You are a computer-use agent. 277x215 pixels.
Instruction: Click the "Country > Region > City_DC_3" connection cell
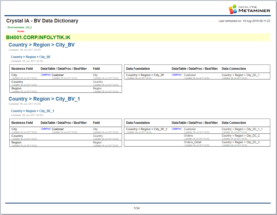point(241,142)
